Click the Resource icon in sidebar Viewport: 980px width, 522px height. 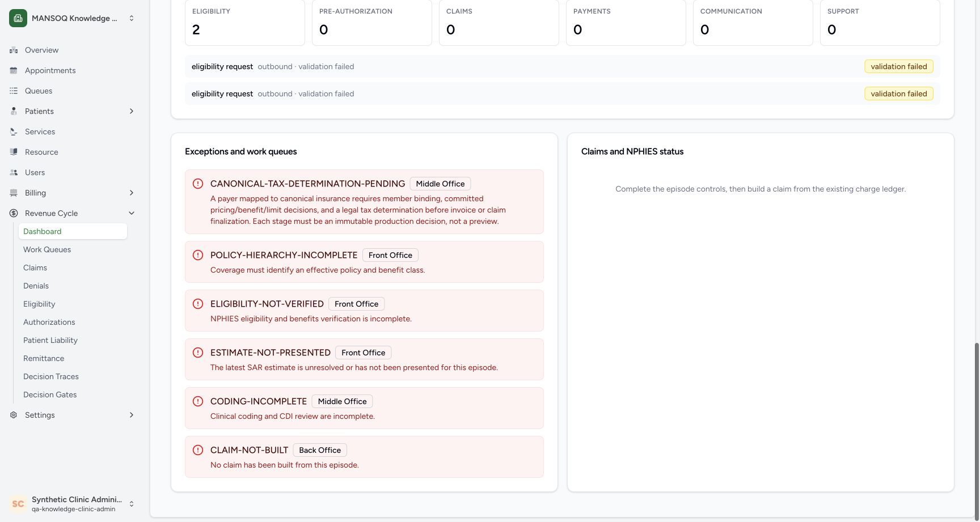coord(14,152)
